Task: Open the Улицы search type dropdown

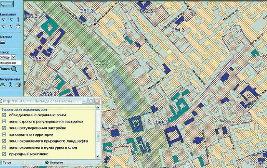Action: (14, 57)
